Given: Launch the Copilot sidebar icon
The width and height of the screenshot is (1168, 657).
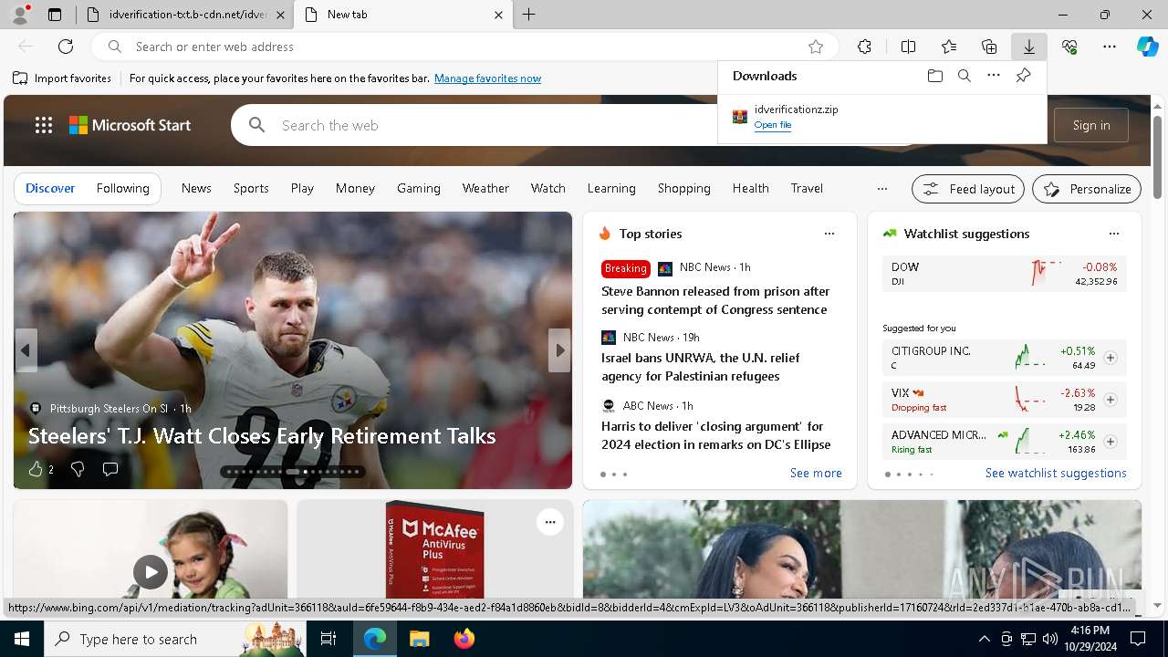Looking at the screenshot, I should click(1147, 47).
